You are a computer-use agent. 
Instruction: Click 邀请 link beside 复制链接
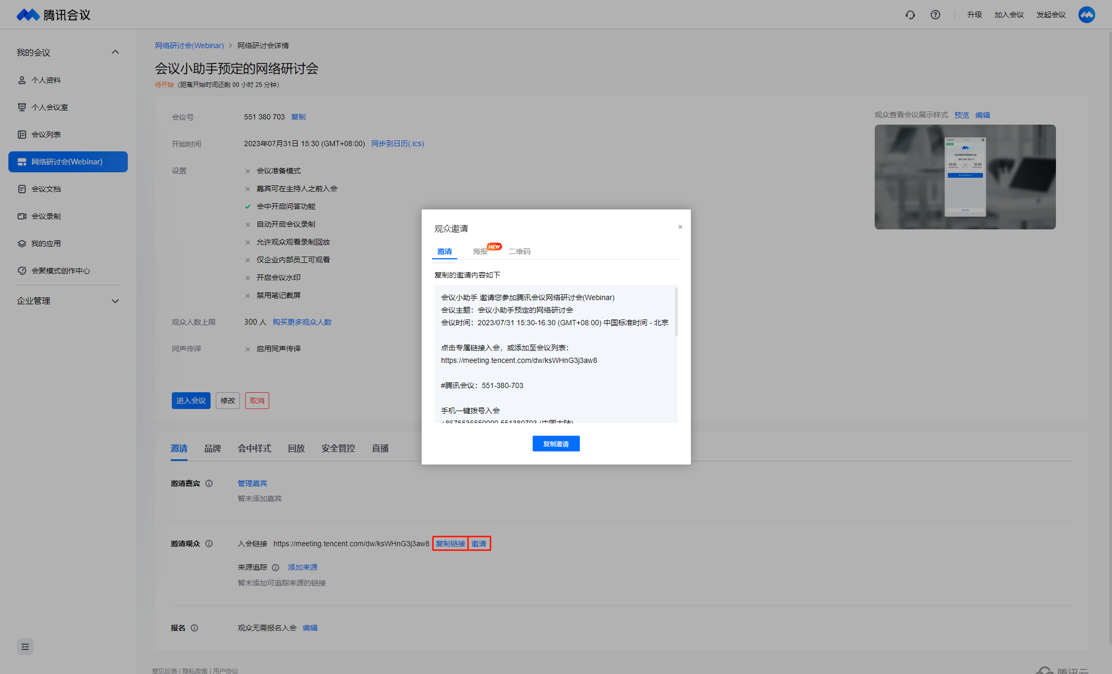tap(479, 544)
